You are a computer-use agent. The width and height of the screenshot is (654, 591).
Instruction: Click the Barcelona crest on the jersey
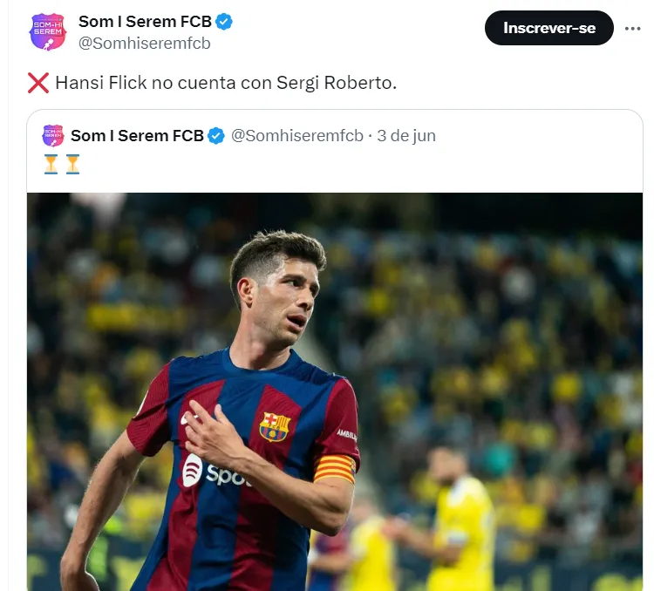pyautogui.click(x=275, y=426)
